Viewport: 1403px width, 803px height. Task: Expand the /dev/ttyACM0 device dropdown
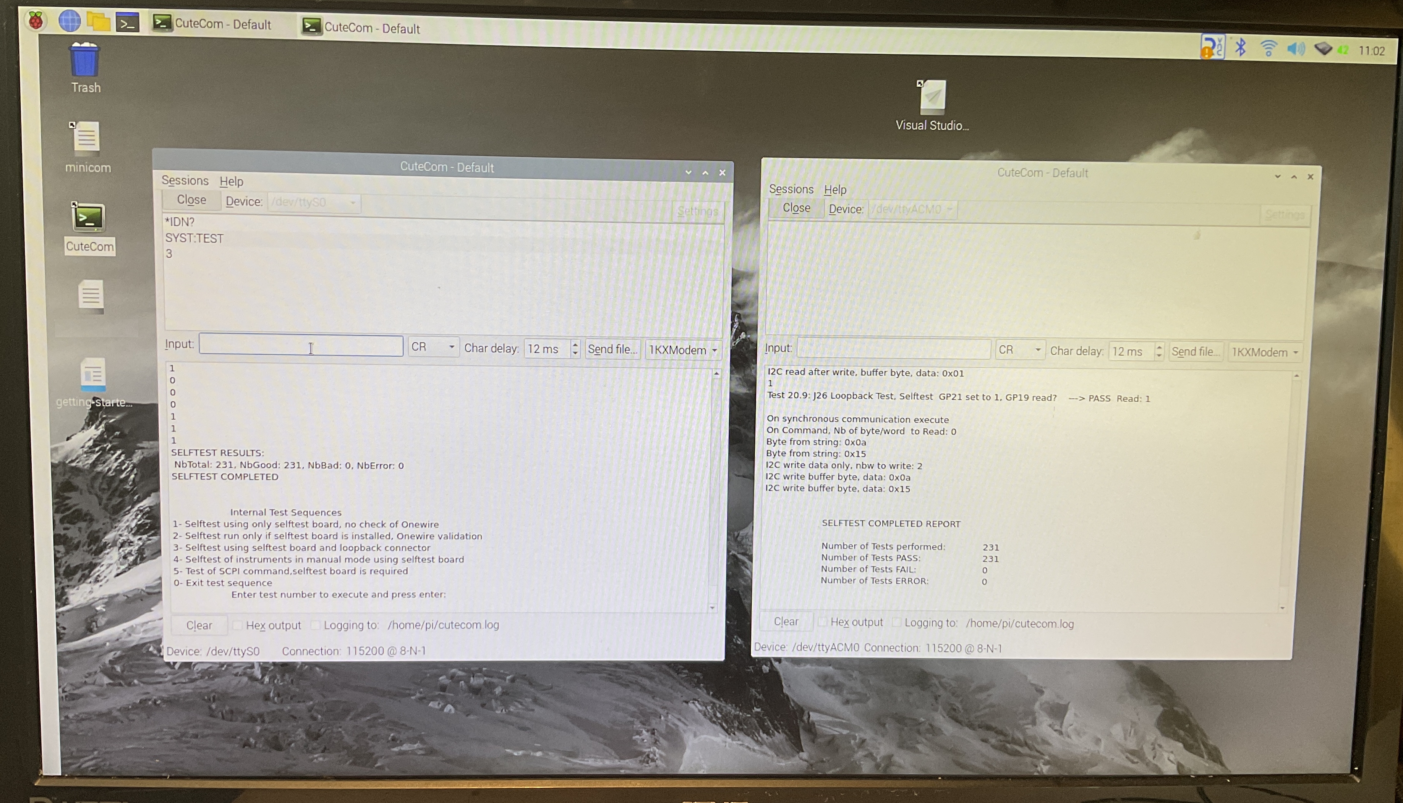912,210
